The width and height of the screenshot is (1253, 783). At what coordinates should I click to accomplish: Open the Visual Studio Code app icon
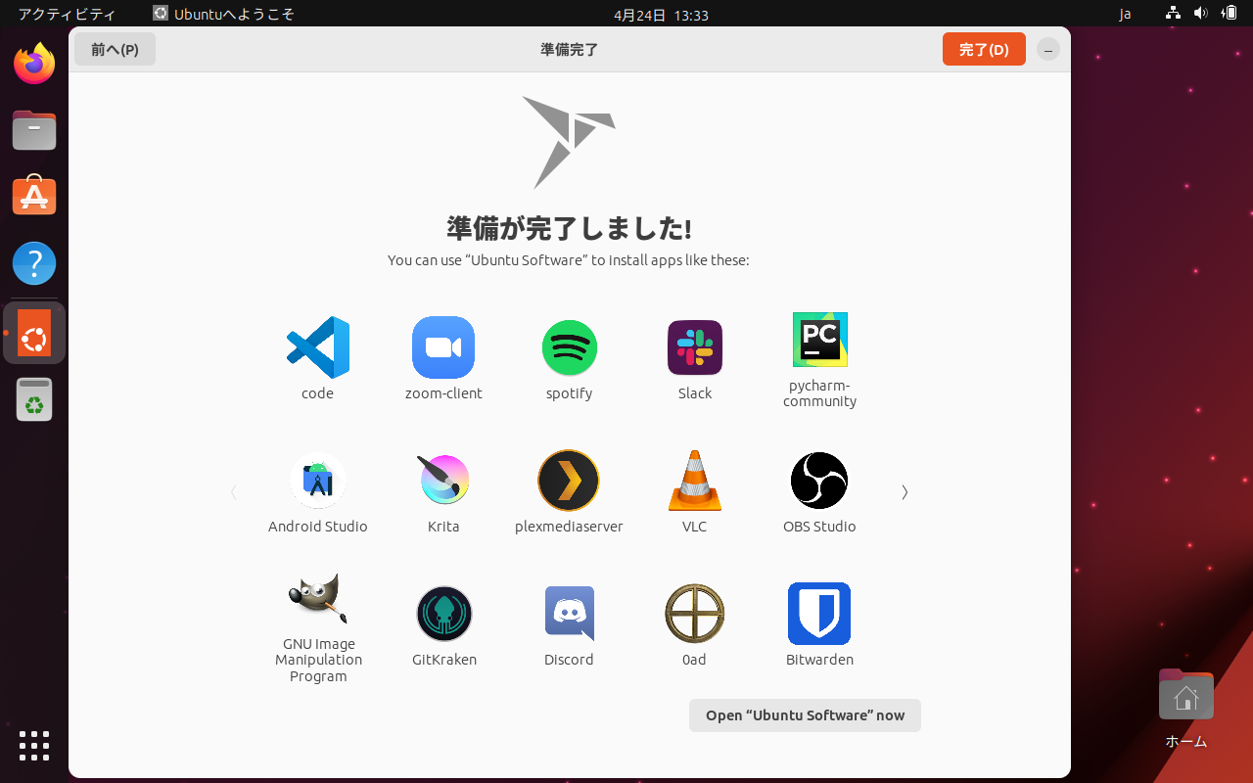pyautogui.click(x=318, y=347)
